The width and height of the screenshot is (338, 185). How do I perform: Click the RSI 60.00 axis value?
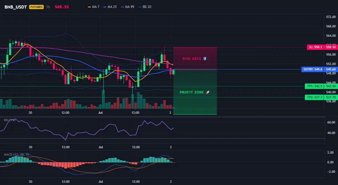pyautogui.click(x=331, y=122)
